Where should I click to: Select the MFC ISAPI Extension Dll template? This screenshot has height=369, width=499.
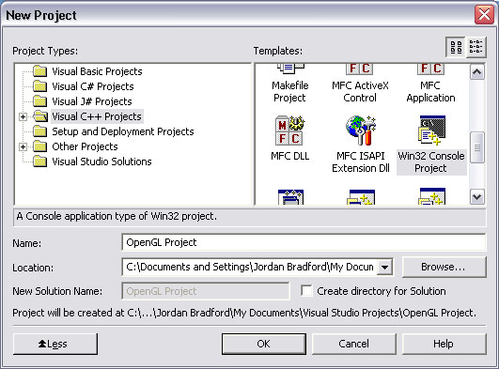(361, 145)
